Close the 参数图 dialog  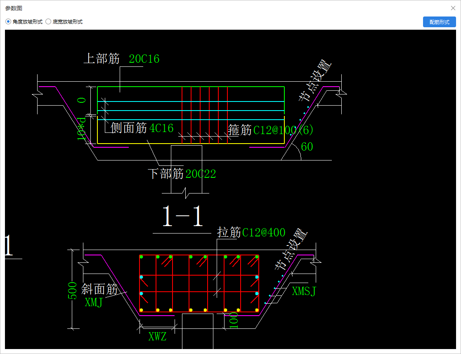pos(453,8)
